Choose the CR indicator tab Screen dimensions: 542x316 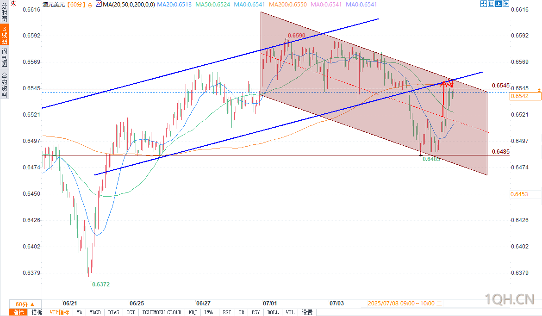click(x=241, y=312)
